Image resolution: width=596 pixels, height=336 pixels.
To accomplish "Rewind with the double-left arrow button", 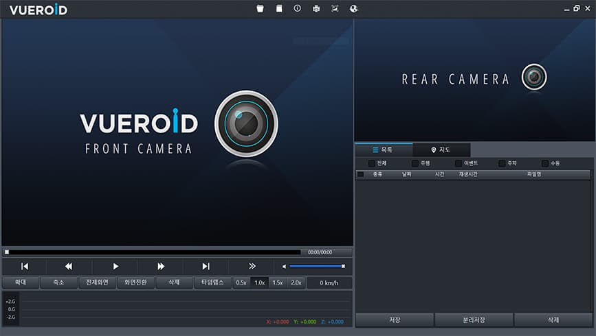I will pyautogui.click(x=69, y=266).
